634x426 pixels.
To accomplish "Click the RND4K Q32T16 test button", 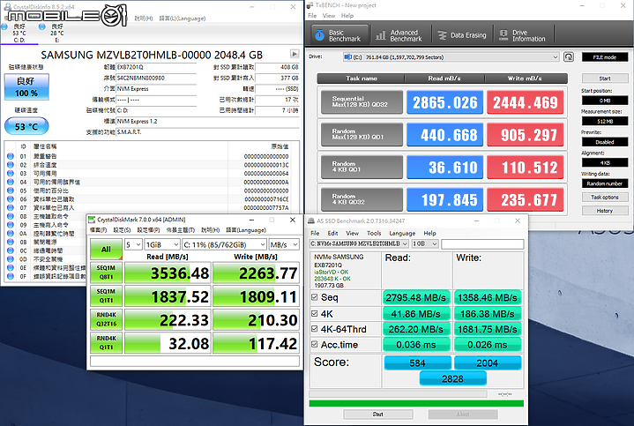I will (x=106, y=319).
